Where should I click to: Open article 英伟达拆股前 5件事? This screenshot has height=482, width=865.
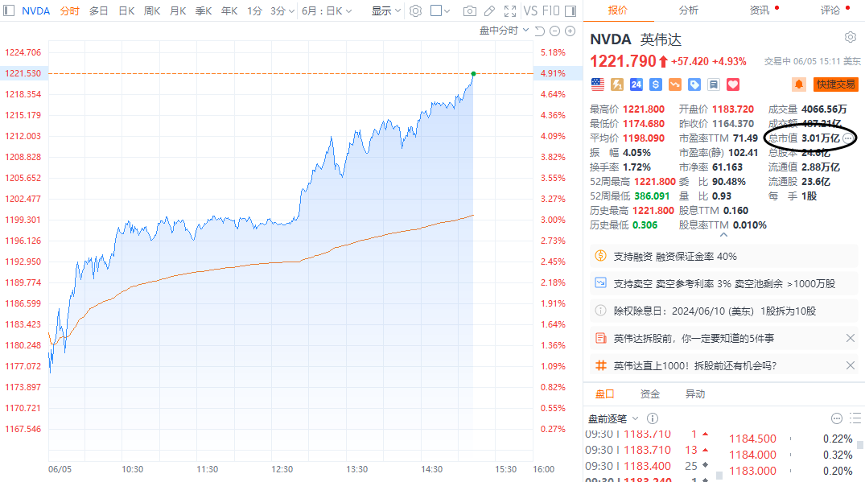pos(693,338)
